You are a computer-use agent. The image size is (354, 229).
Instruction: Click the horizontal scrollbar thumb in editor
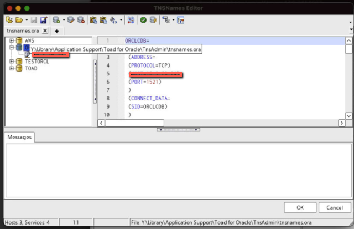(x=134, y=123)
